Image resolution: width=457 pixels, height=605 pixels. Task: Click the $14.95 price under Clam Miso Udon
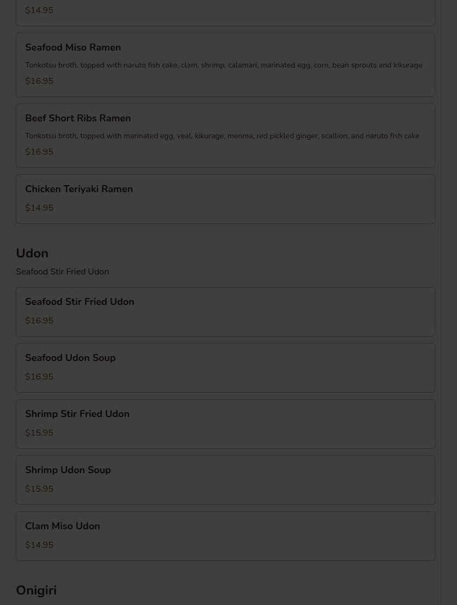(39, 545)
